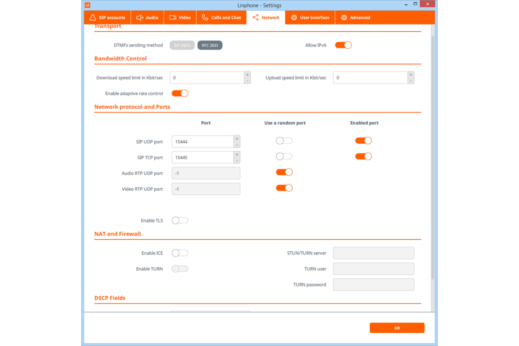
Task: Turn off adaptive rate control
Action: point(180,93)
